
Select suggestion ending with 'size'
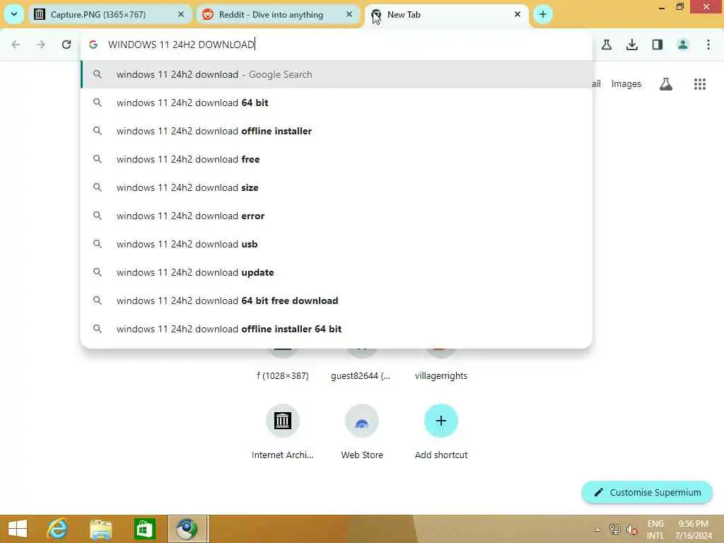point(337,187)
